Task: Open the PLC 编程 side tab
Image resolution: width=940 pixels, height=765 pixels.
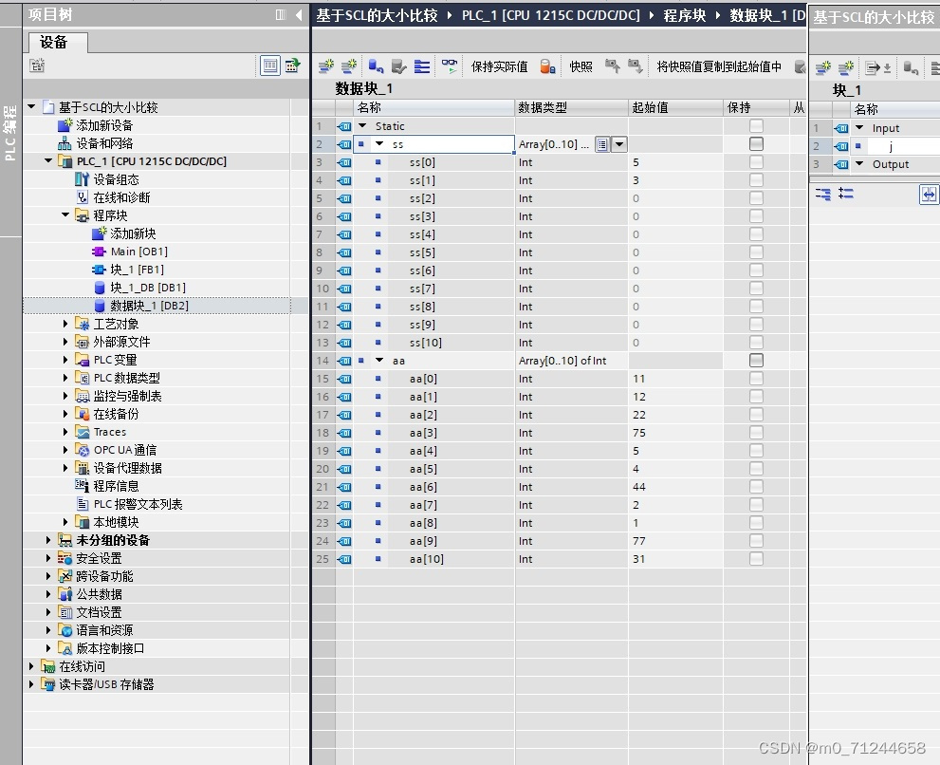Action: coord(10,132)
